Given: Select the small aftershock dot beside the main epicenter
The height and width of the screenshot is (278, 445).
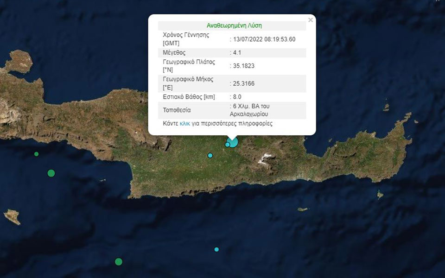Looking at the screenshot, I should coord(226,145).
